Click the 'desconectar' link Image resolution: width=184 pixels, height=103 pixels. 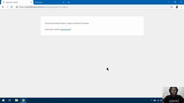[x=66, y=29]
